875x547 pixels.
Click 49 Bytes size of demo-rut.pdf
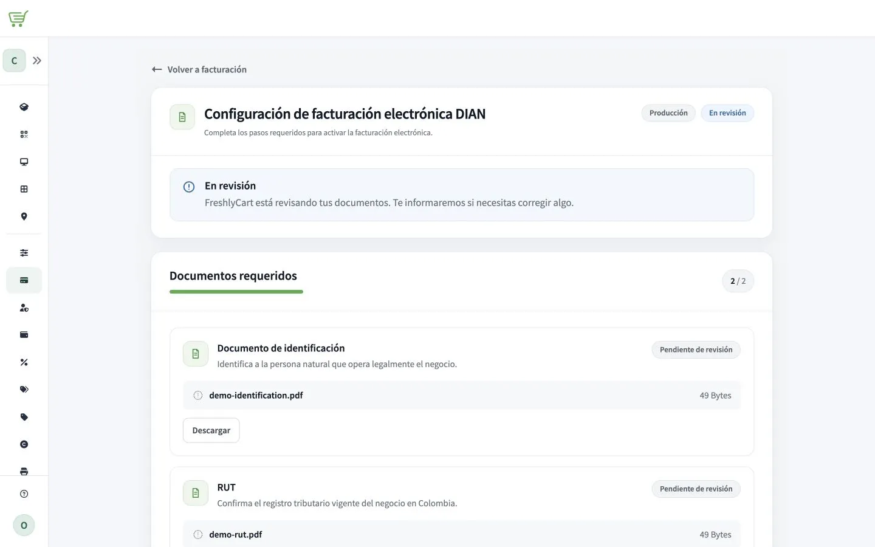(x=715, y=534)
